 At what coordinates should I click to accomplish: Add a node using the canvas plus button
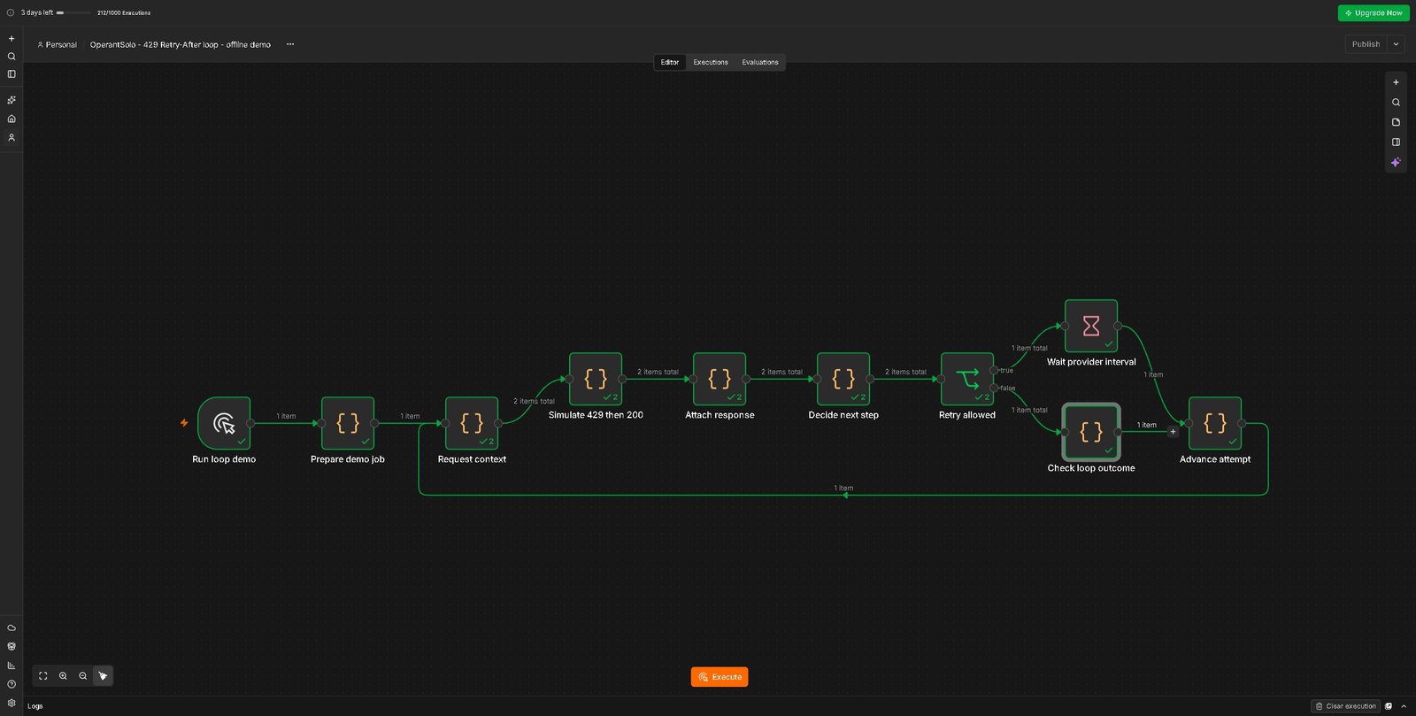tap(1396, 82)
